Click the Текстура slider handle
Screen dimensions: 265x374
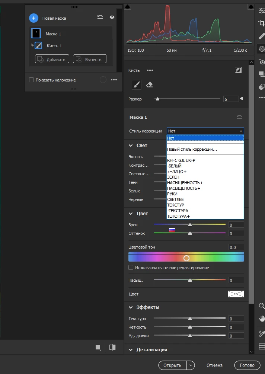[x=190, y=319]
